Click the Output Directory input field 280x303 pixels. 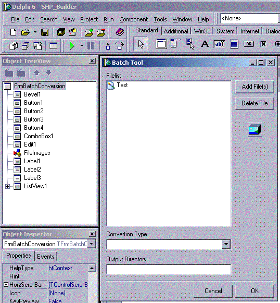coord(169,269)
